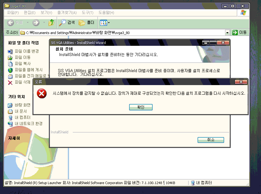Open the 내 네트워크 환경 link
This screenshot has width=261, height=194.
28,123
